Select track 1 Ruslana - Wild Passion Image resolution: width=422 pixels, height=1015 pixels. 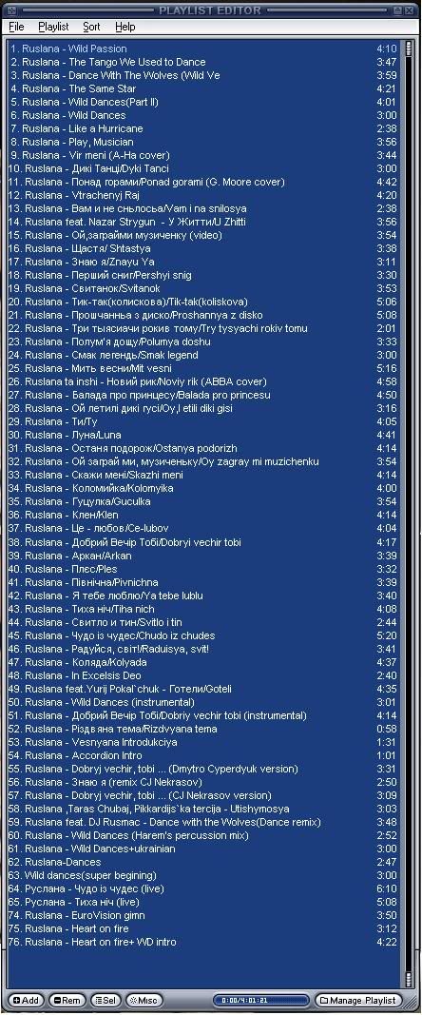point(204,49)
